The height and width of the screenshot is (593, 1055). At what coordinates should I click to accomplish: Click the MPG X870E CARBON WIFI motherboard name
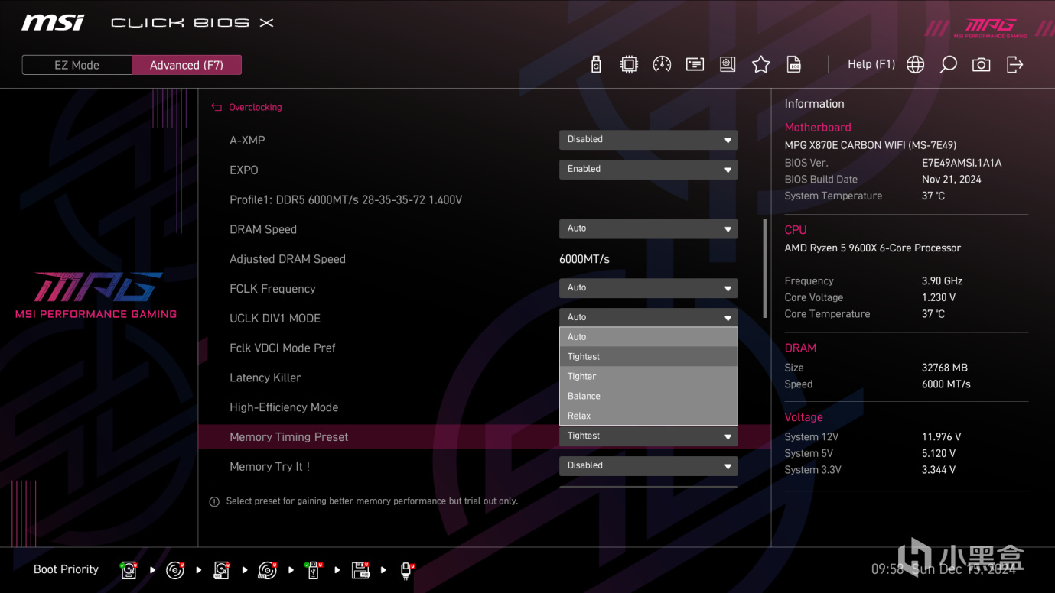tap(871, 145)
